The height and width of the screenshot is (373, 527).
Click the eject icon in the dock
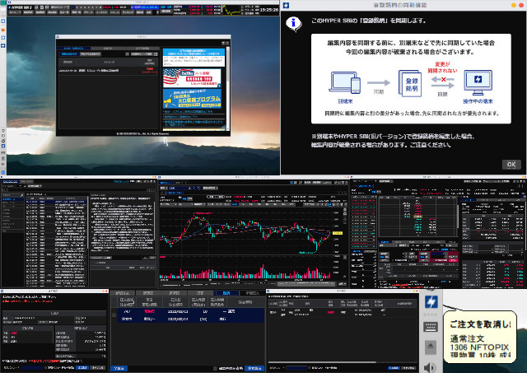(x=431, y=347)
